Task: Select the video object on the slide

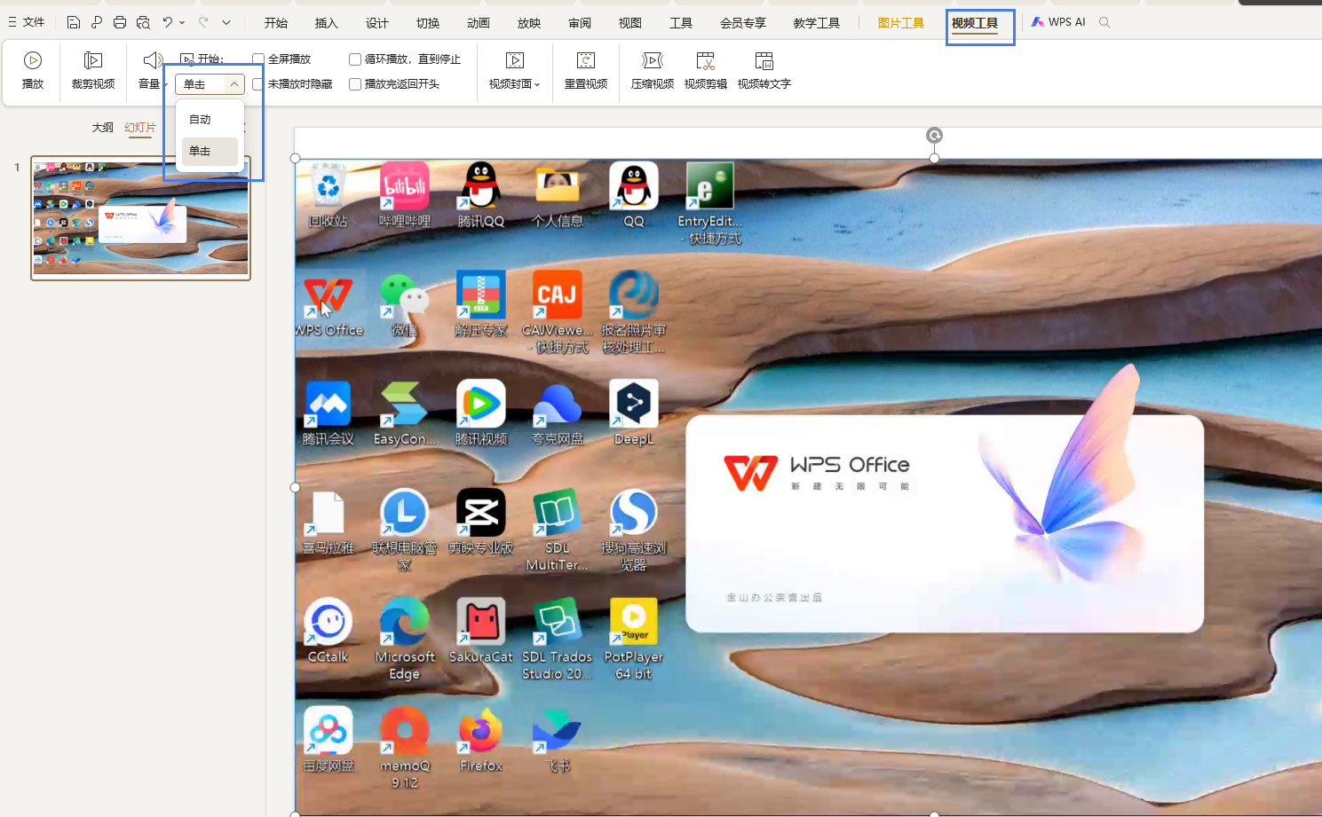Action: [808, 486]
